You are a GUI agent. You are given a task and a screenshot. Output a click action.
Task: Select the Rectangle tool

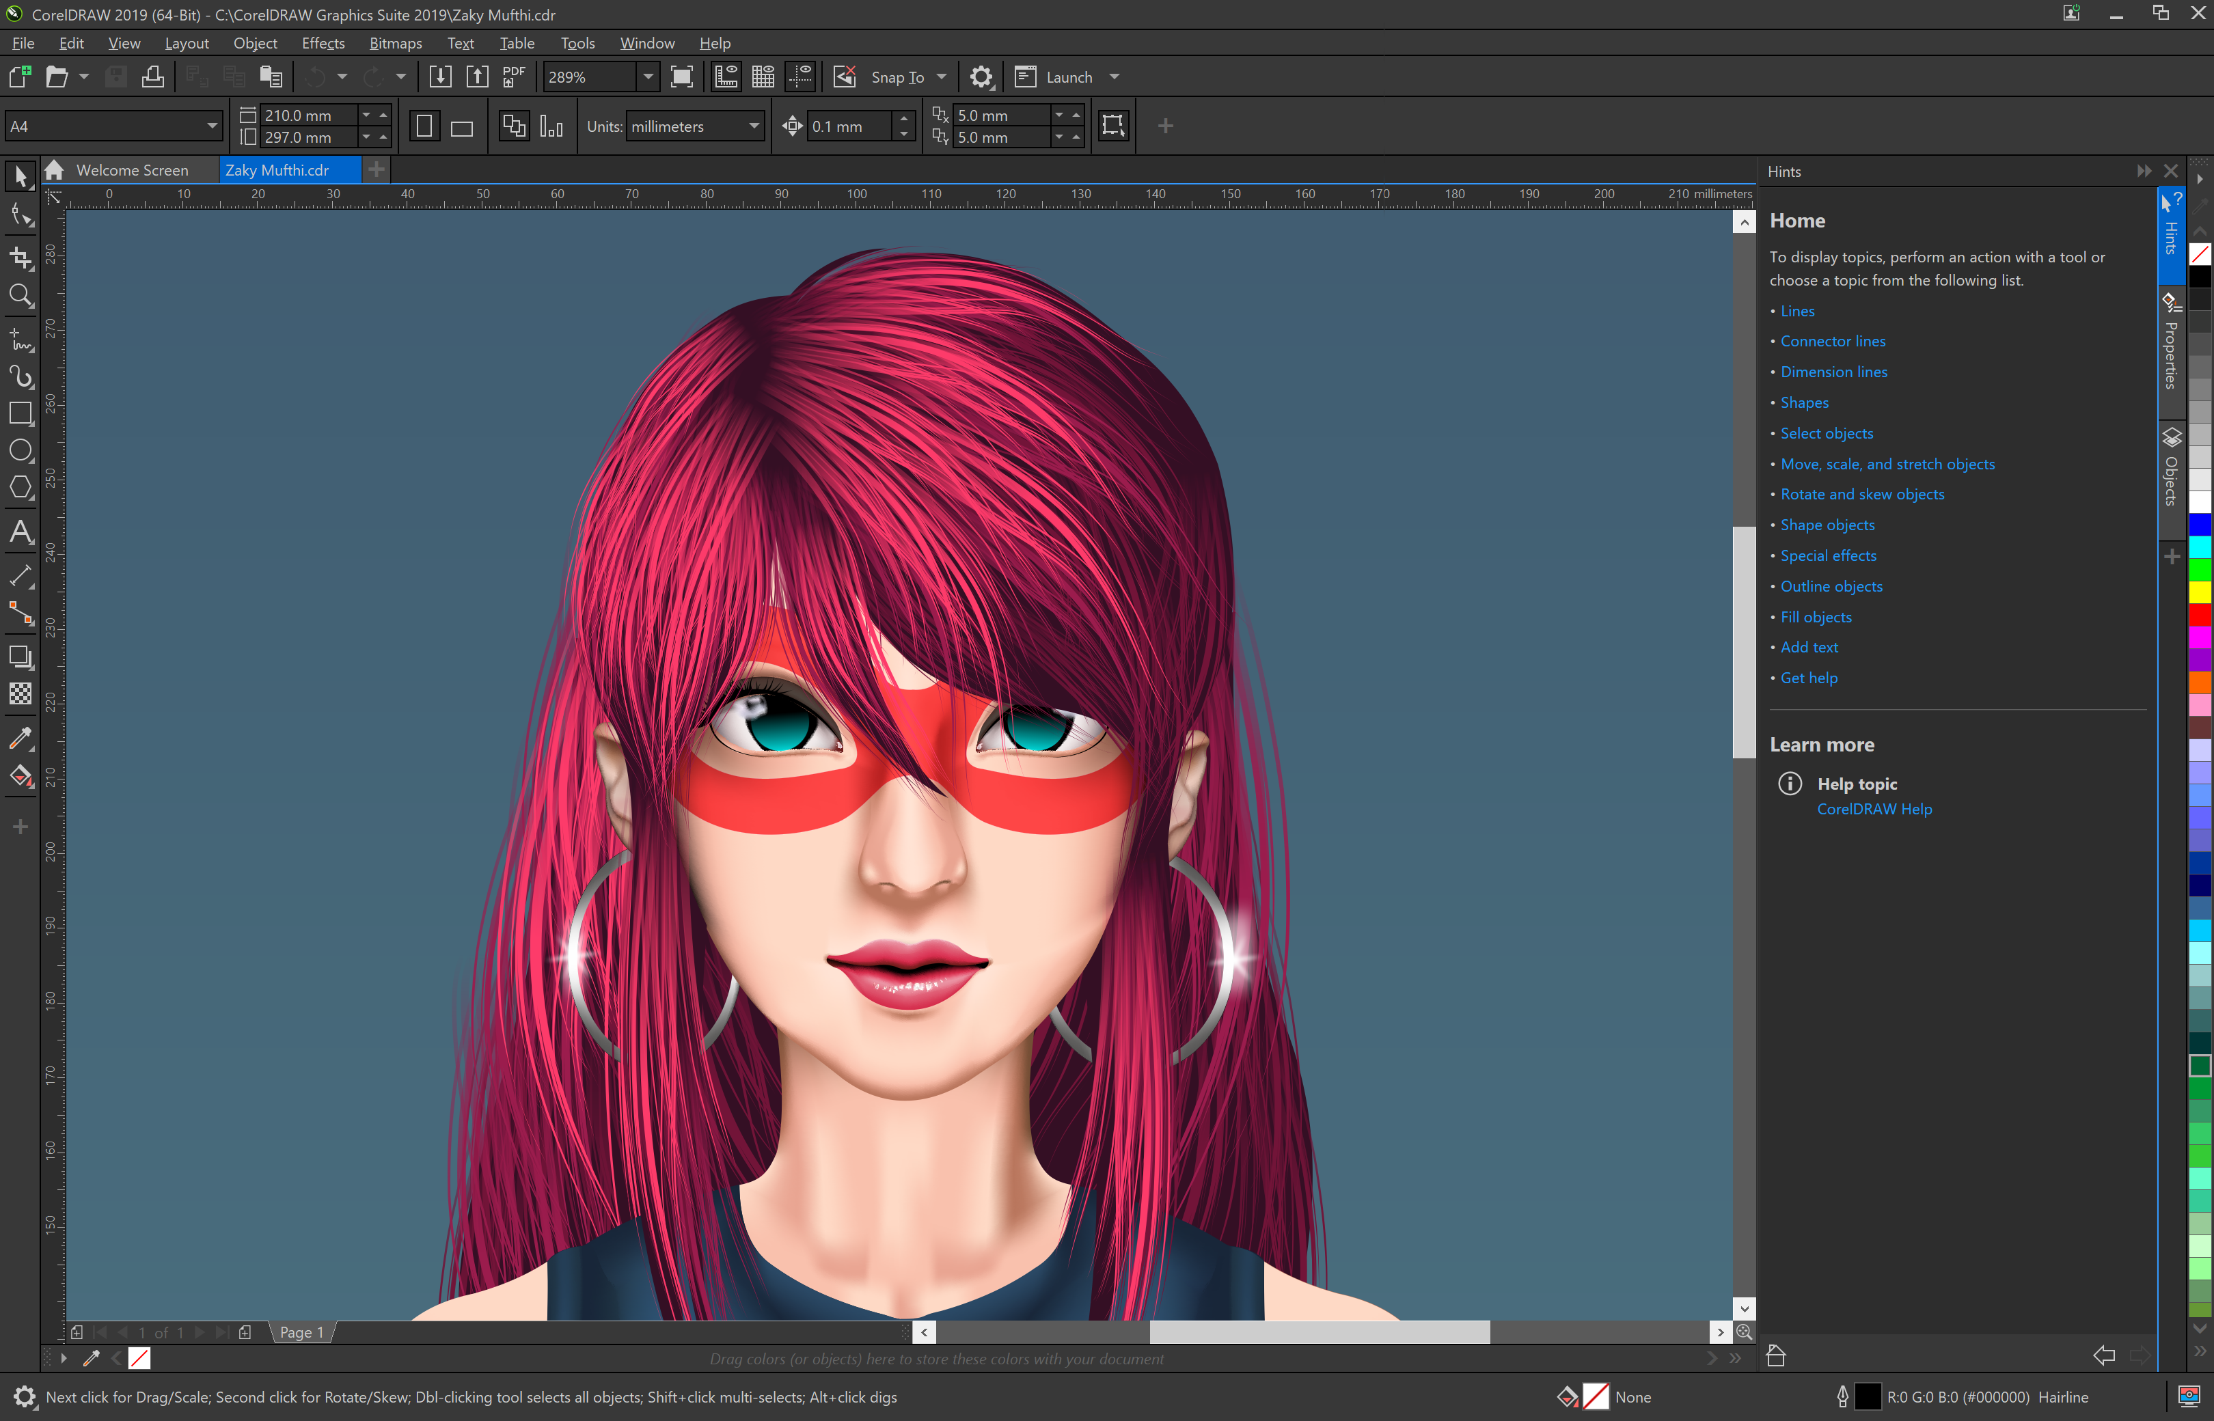tap(20, 413)
